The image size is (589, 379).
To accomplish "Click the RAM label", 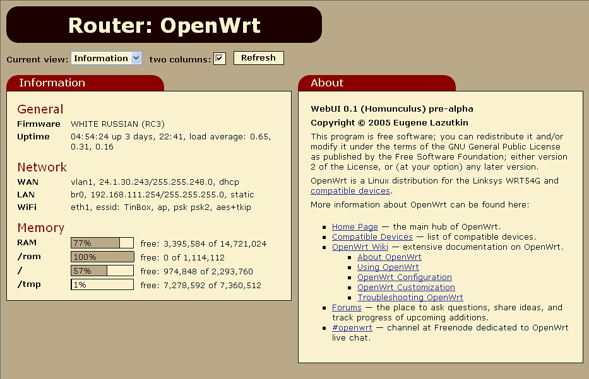I will coord(27,243).
